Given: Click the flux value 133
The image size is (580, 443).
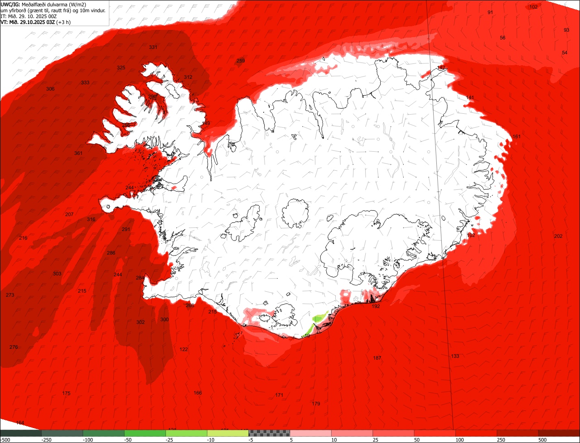Looking at the screenshot, I should coord(455,356).
